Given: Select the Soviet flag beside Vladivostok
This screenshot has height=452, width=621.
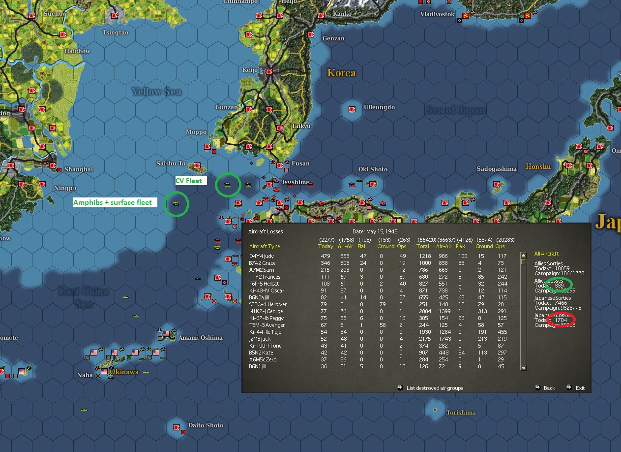Looking at the screenshot, I should point(465,16).
